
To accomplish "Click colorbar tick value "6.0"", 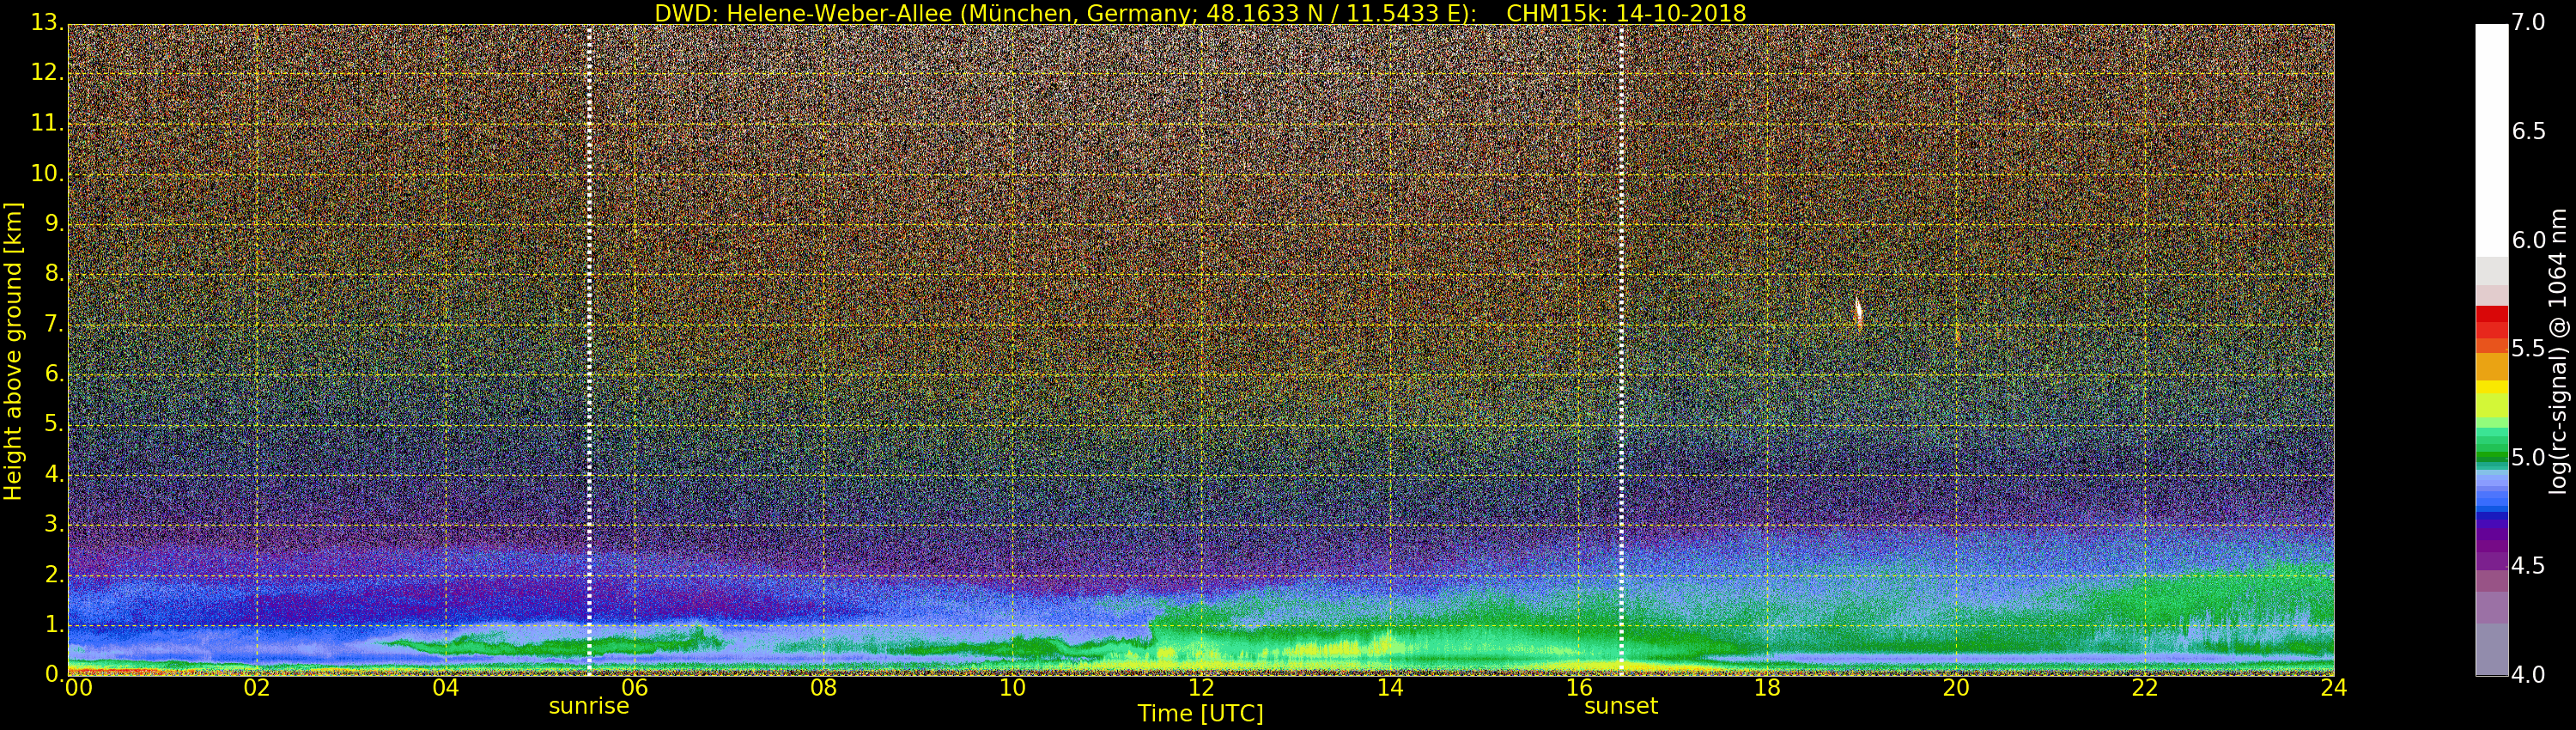I will tap(2528, 240).
